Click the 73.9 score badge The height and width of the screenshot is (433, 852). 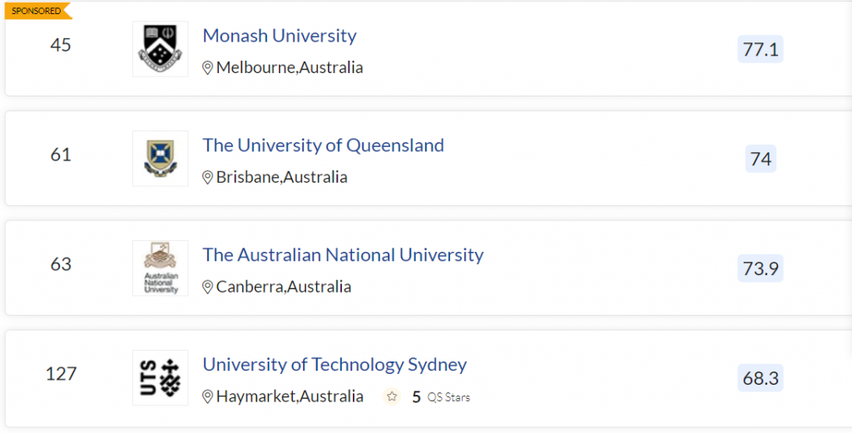coord(760,268)
